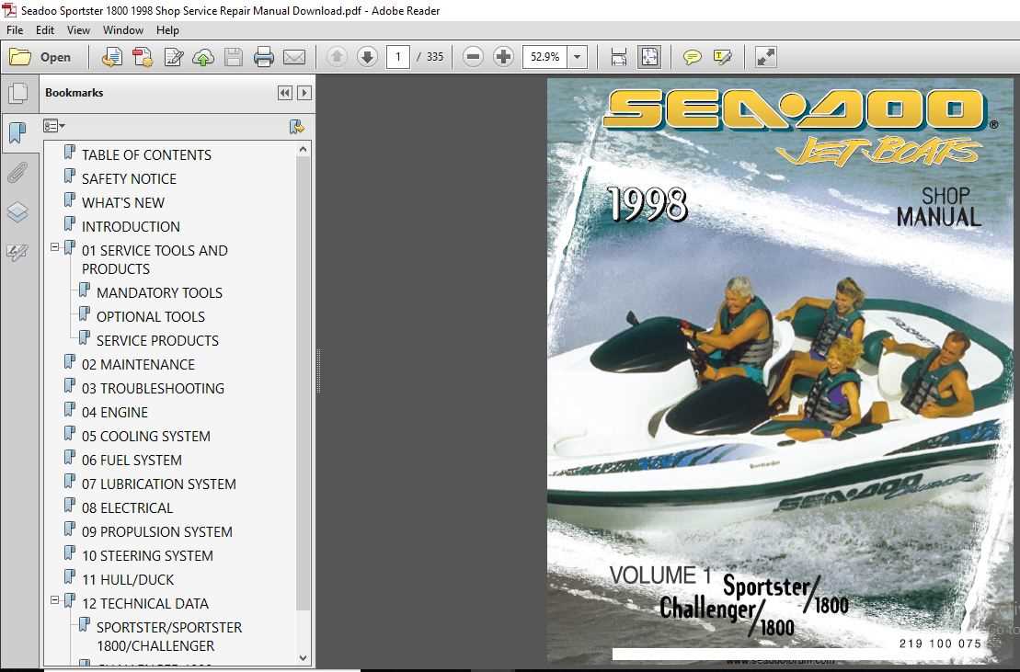Select the Highlight text tool
This screenshot has width=1020, height=672.
[722, 57]
